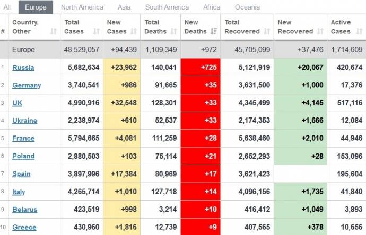Open the Russia country link
The height and width of the screenshot is (235, 366).
23,68
